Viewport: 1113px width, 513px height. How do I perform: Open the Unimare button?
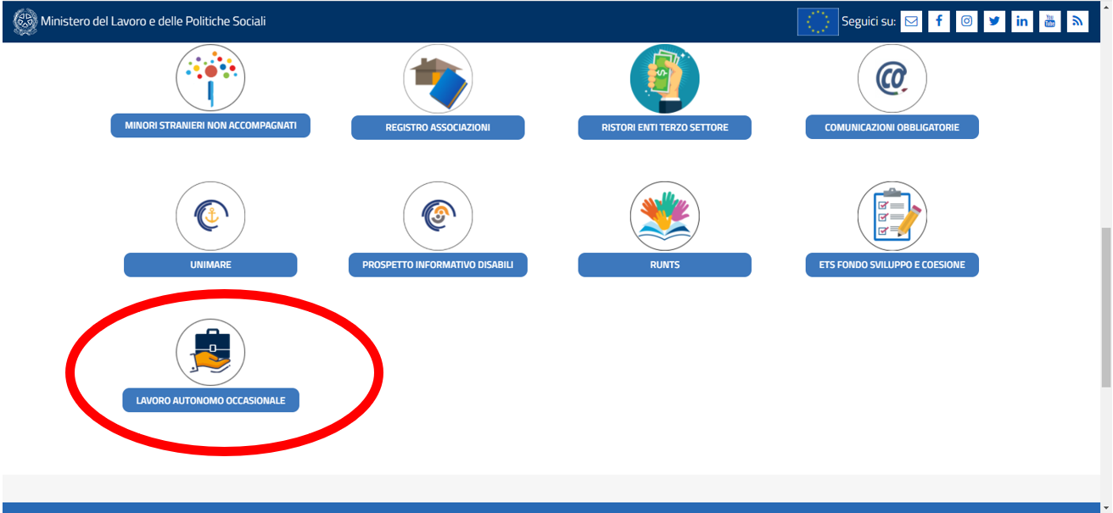[210, 265]
